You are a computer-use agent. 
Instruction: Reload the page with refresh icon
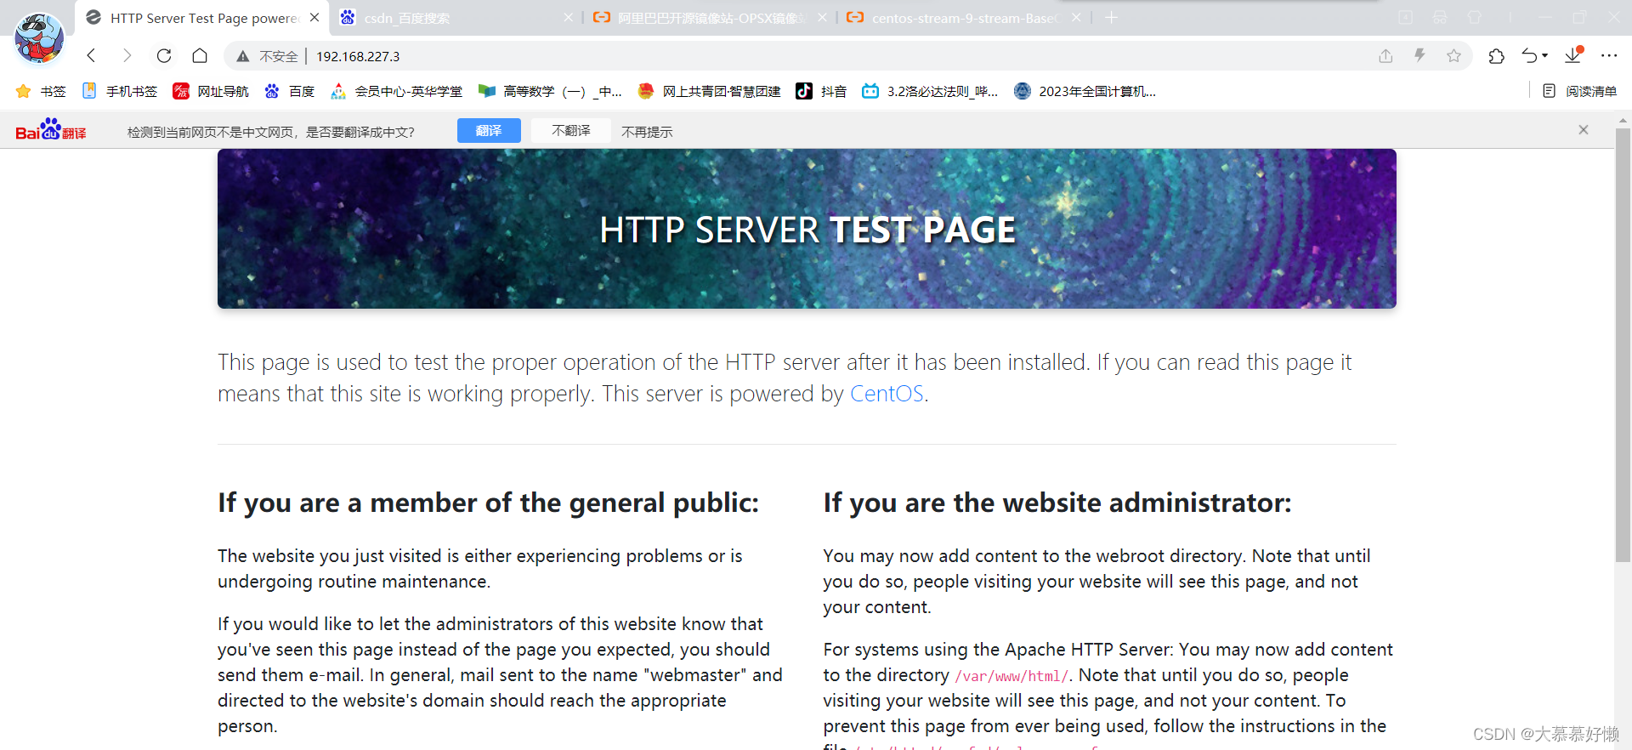tap(164, 56)
